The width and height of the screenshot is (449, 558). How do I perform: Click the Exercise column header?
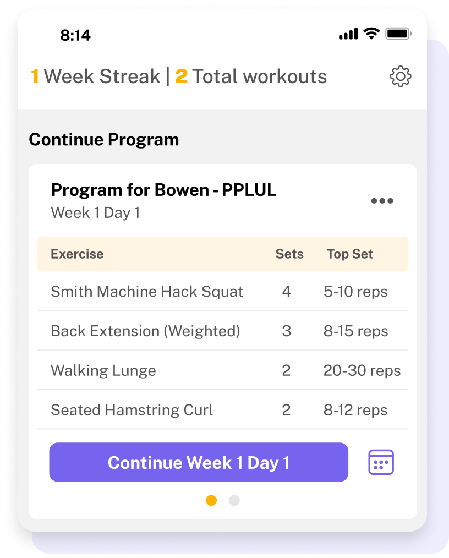pos(77,254)
